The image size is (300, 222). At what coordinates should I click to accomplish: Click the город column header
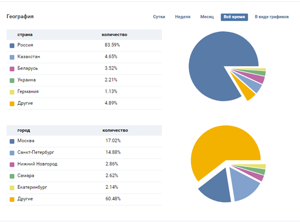(x=24, y=130)
